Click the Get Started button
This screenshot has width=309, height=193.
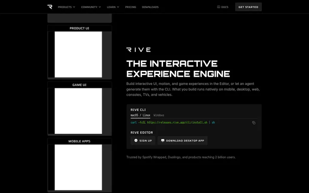click(x=248, y=7)
